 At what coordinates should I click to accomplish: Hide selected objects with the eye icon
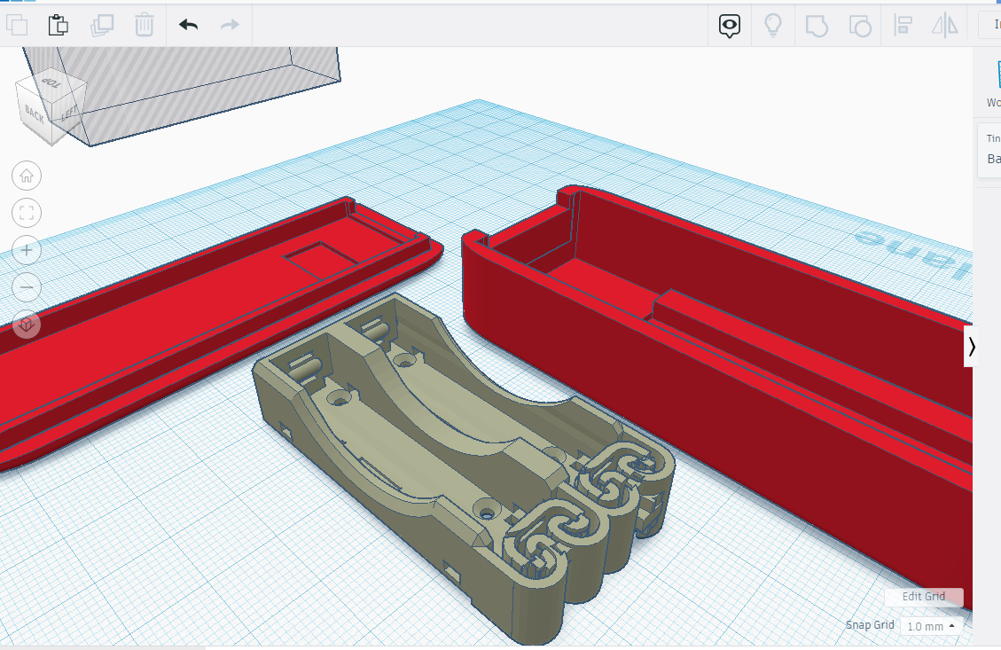click(729, 24)
